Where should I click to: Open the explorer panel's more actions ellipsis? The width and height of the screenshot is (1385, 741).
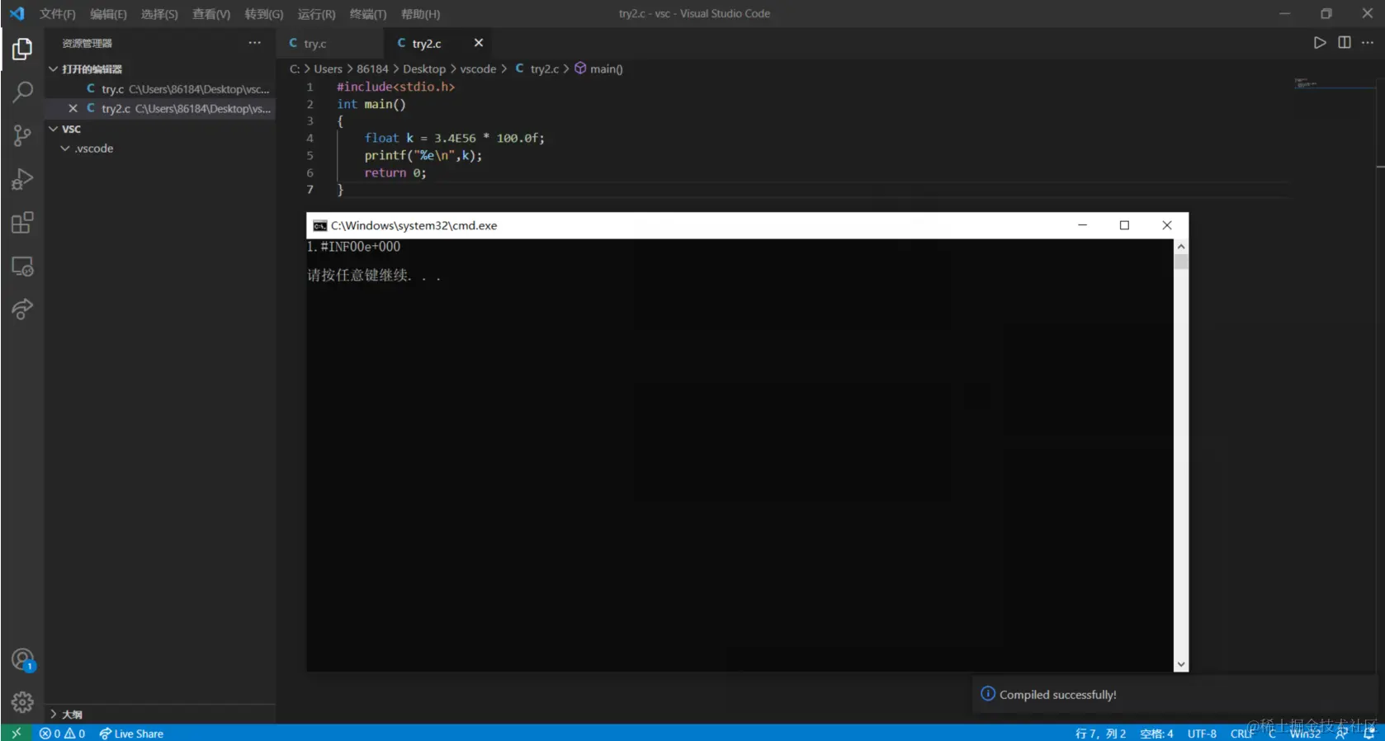pyautogui.click(x=254, y=43)
